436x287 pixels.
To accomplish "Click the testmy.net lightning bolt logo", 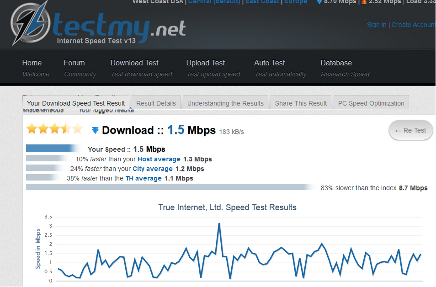I will pyautogui.click(x=30, y=24).
